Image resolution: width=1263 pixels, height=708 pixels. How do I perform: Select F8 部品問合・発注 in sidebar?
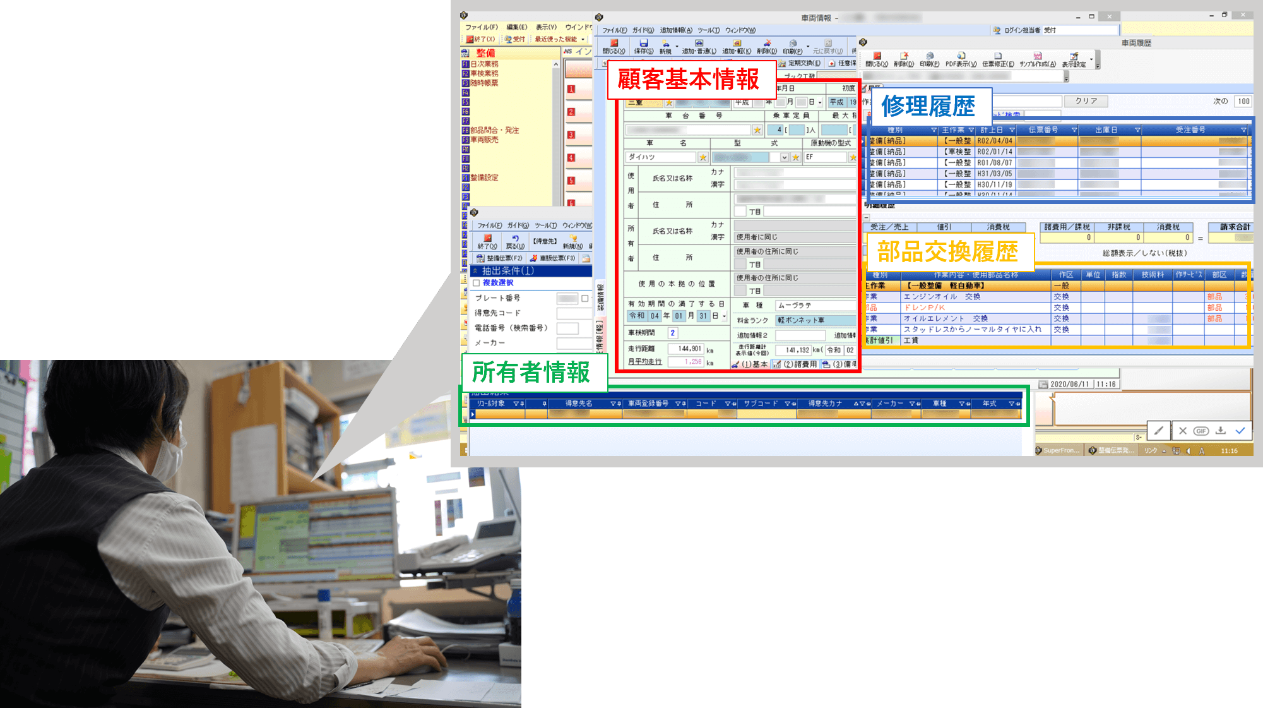pos(490,130)
